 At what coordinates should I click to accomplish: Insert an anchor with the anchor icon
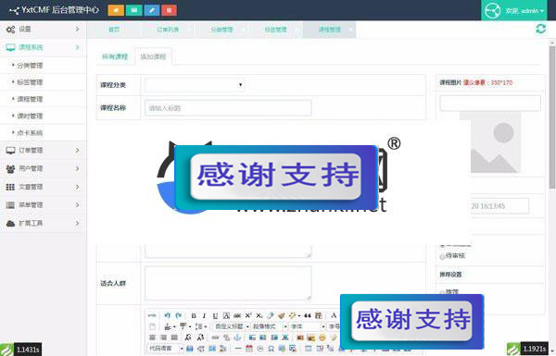coord(237,338)
